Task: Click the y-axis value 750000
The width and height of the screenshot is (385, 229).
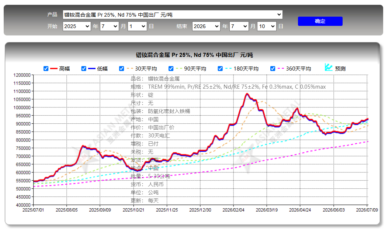Action: (x=23, y=148)
